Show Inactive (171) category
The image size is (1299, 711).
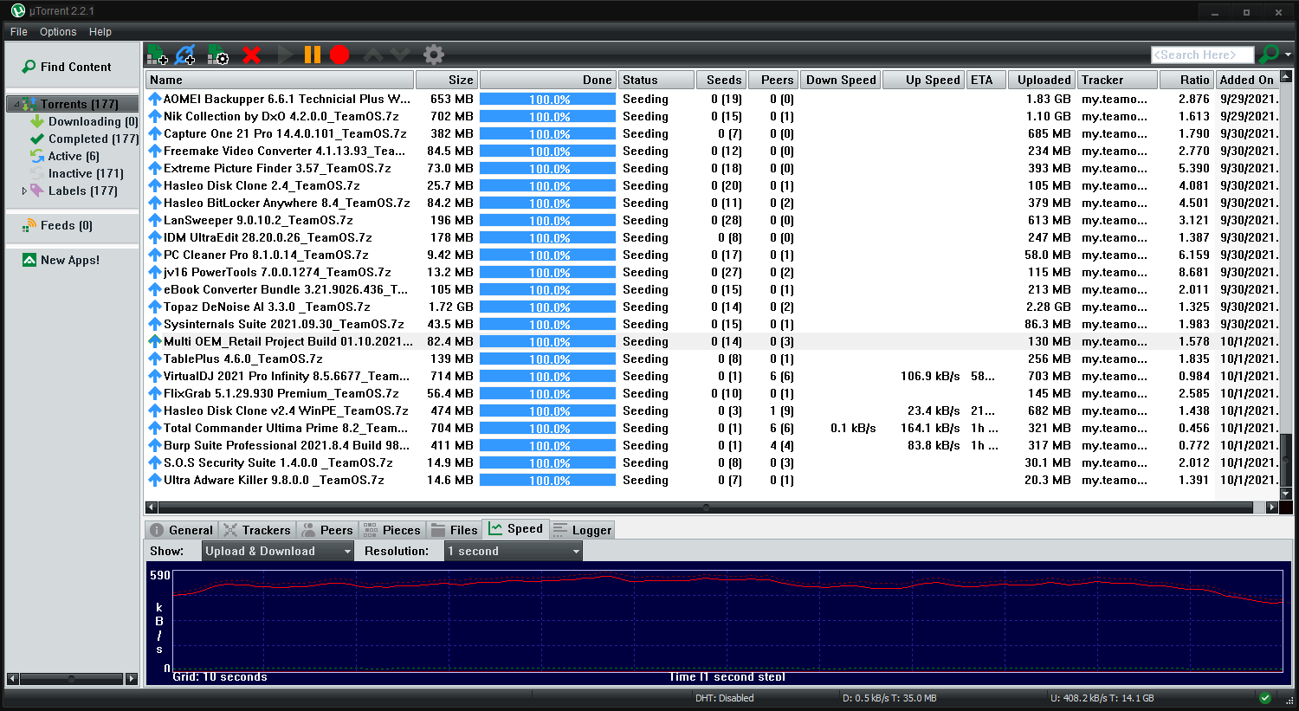77,173
